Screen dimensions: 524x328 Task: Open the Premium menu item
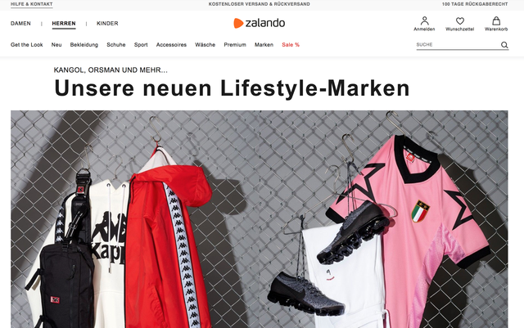coord(235,45)
